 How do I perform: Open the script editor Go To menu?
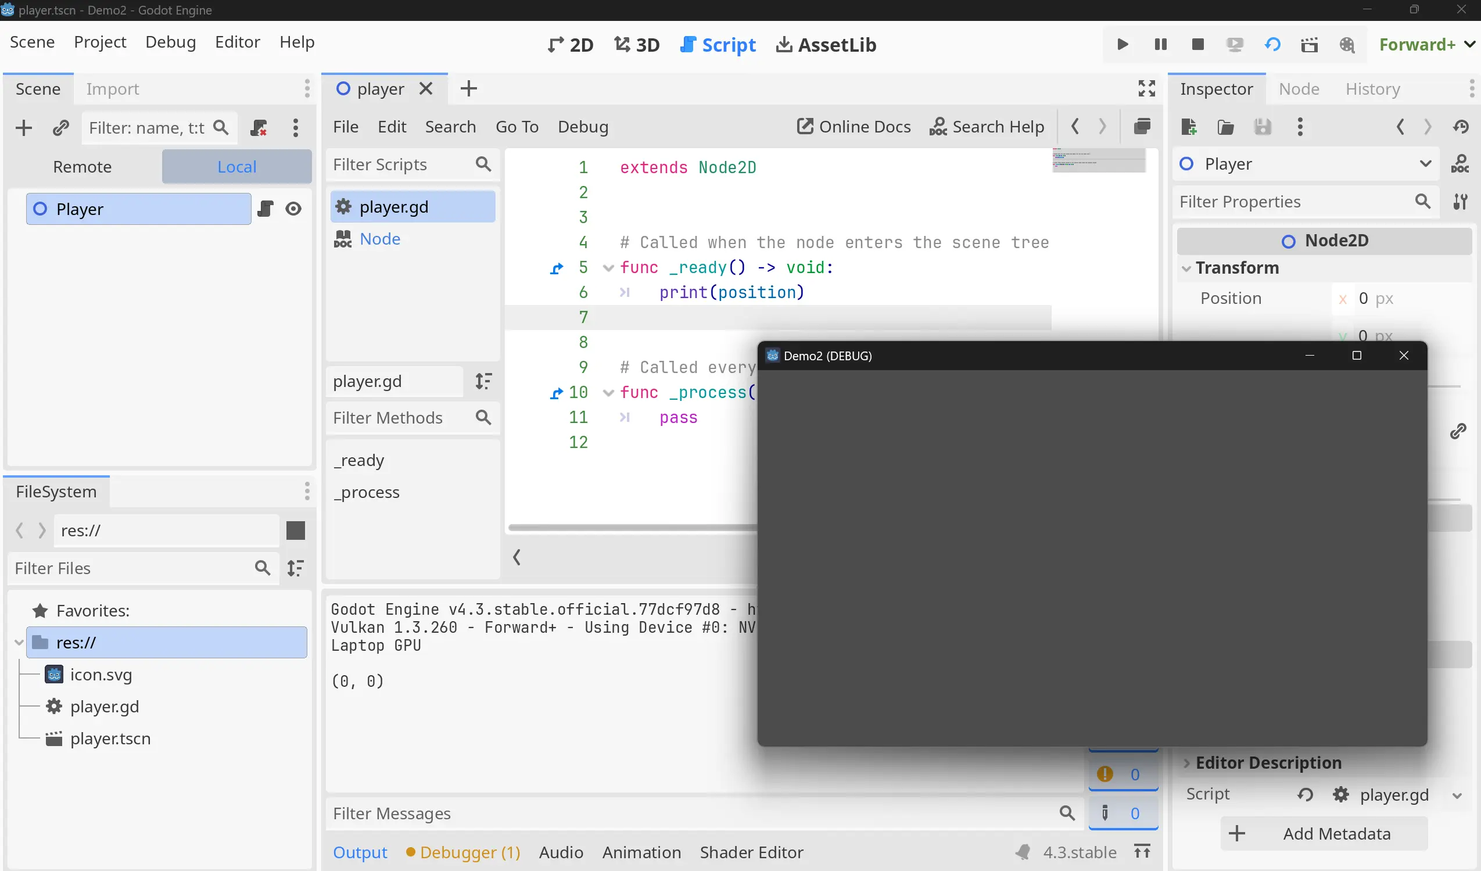click(517, 126)
